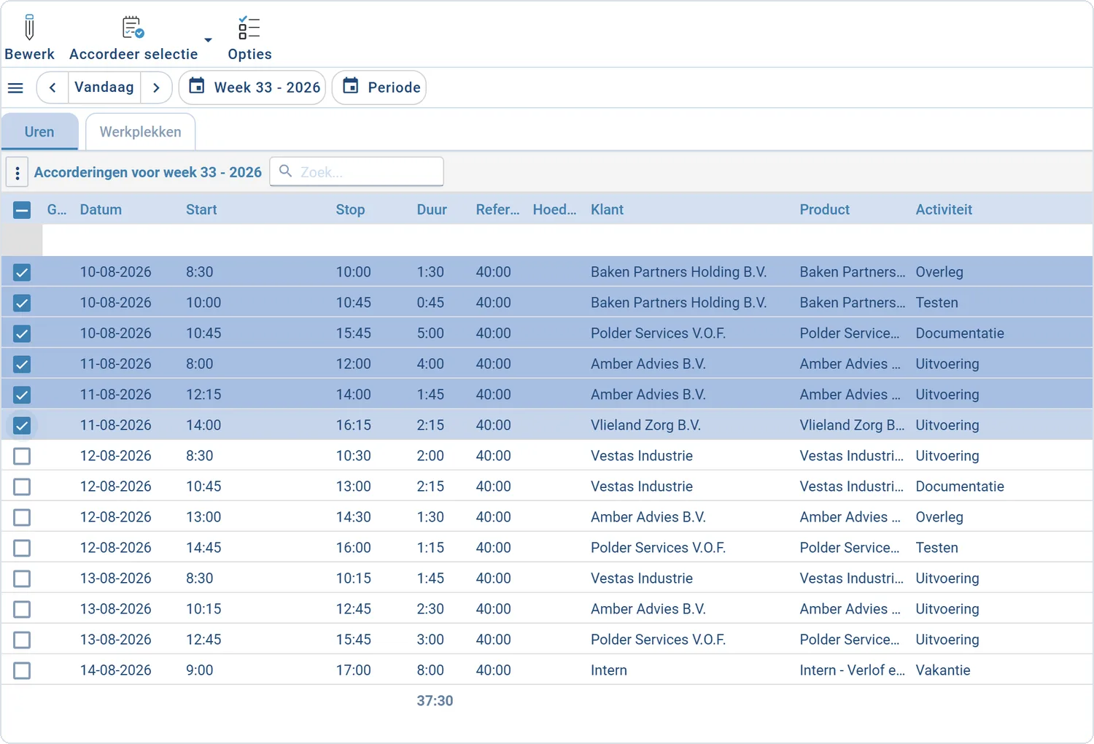The height and width of the screenshot is (744, 1094).
Task: Uncheck row 10-08-2026 8:30 Overleg
Action: coord(22,272)
